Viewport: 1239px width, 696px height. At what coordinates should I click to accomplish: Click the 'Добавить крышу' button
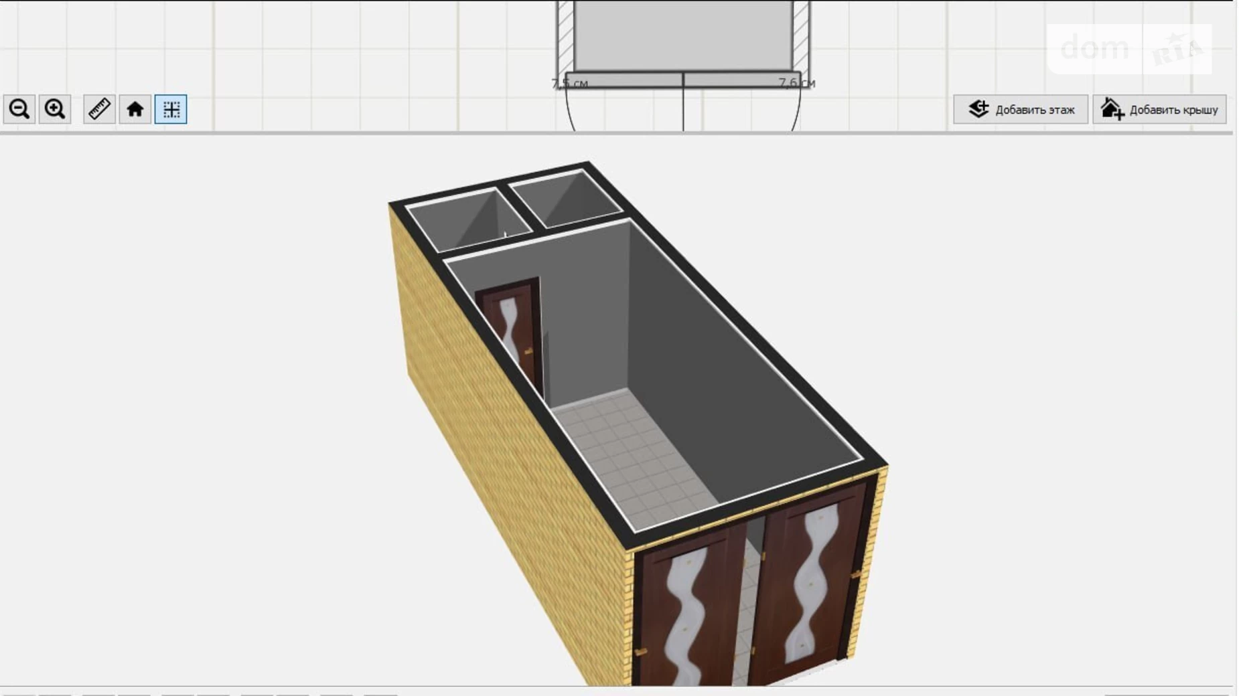(x=1159, y=110)
